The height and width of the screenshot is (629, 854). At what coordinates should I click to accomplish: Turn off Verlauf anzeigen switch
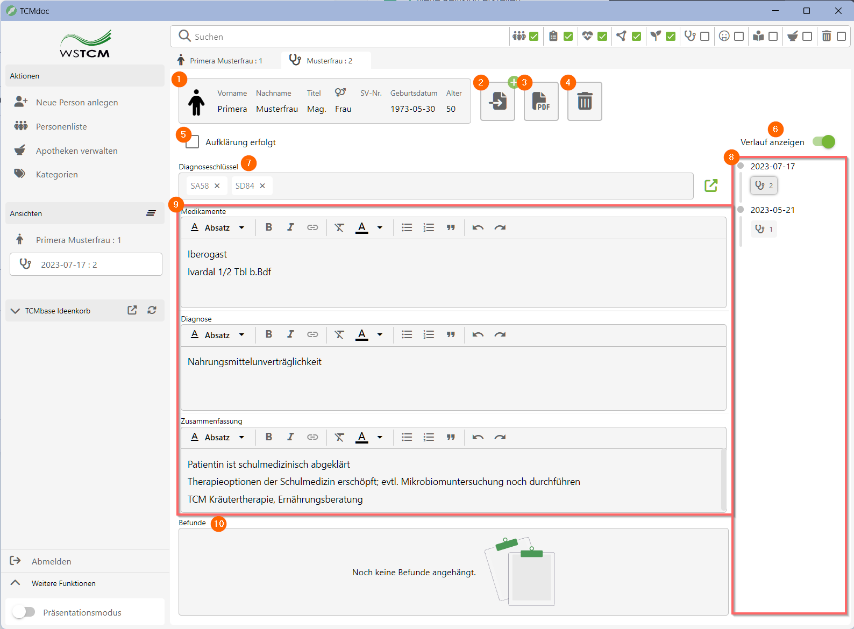[823, 142]
